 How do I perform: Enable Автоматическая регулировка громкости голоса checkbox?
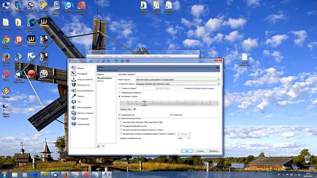tap(142, 130)
